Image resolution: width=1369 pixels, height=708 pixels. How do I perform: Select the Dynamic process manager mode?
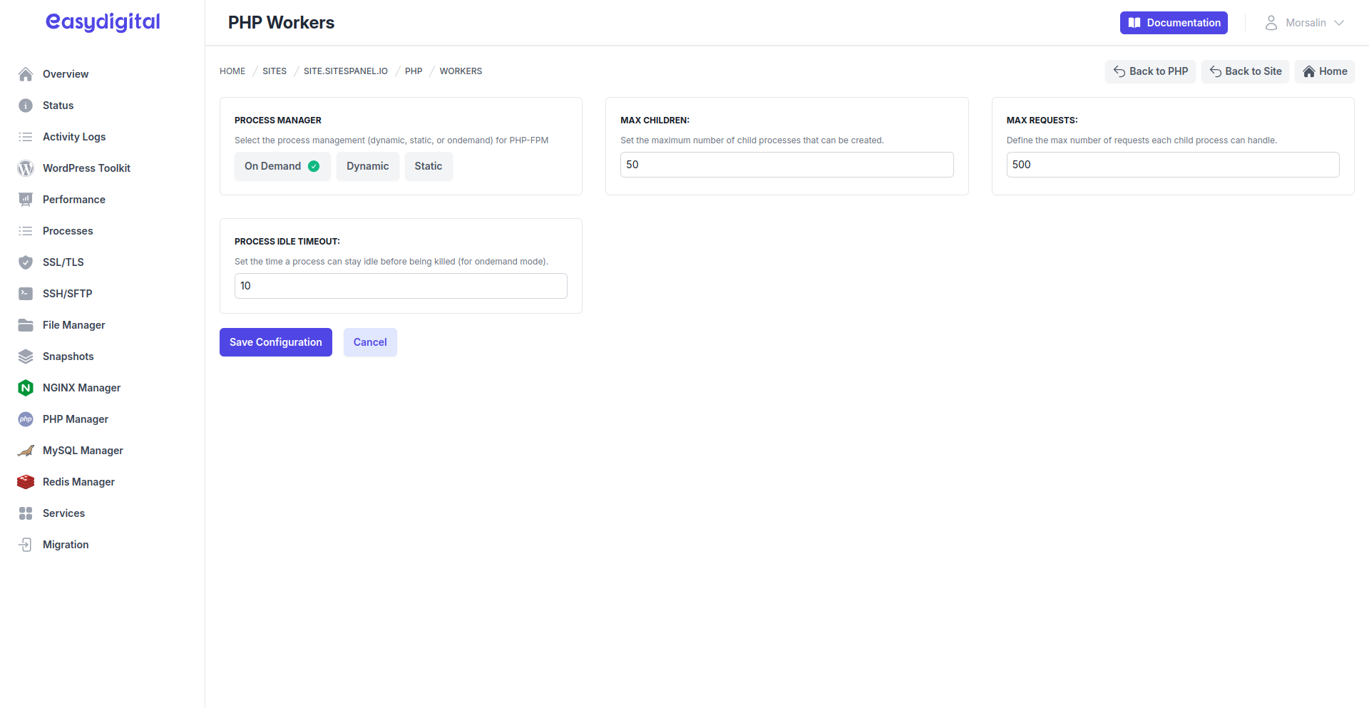click(x=367, y=165)
